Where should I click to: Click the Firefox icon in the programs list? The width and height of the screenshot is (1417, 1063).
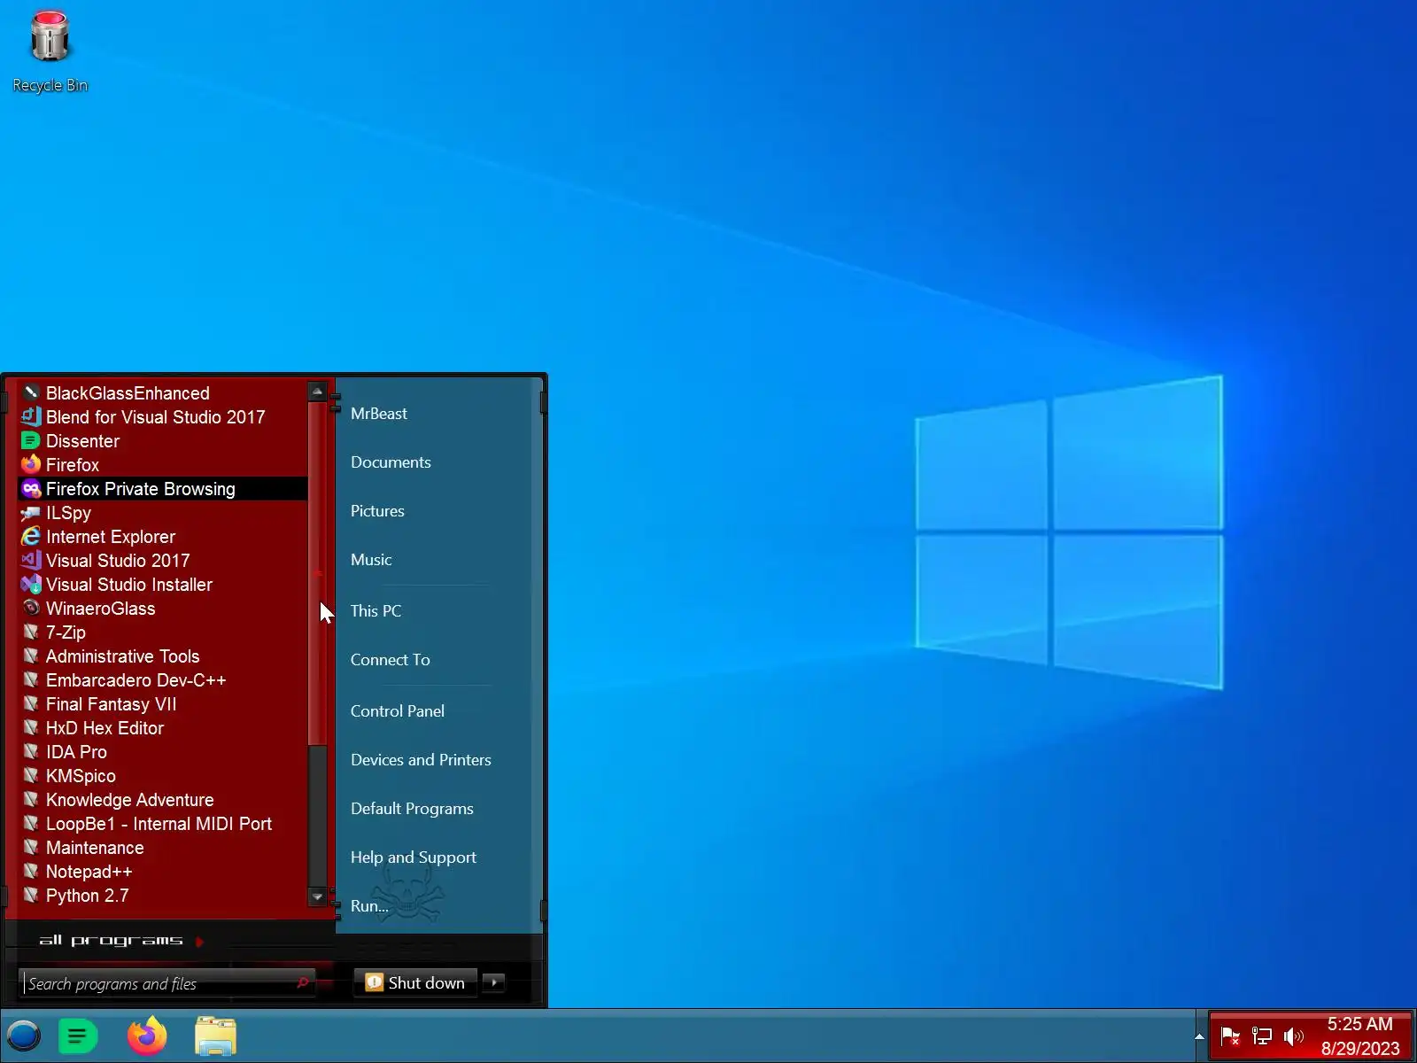[x=31, y=464]
